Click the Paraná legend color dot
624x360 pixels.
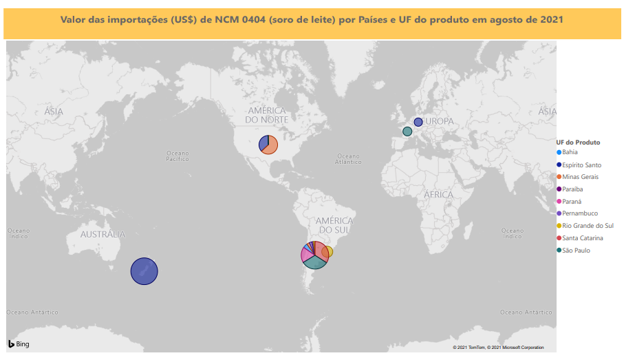tap(559, 202)
